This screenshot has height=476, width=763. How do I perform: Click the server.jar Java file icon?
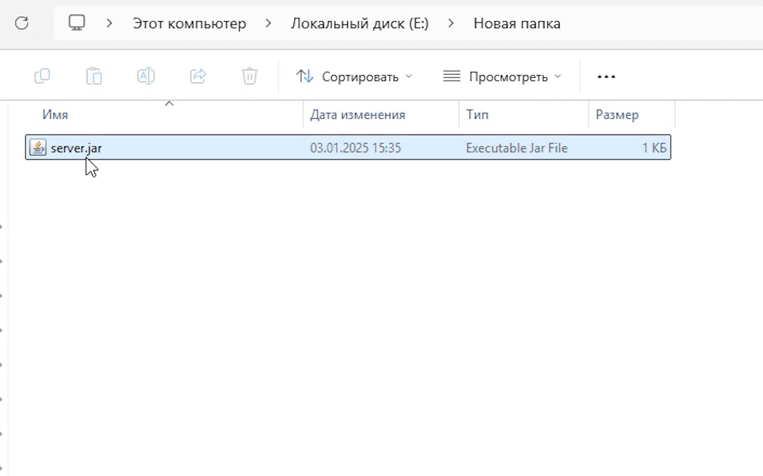38,148
